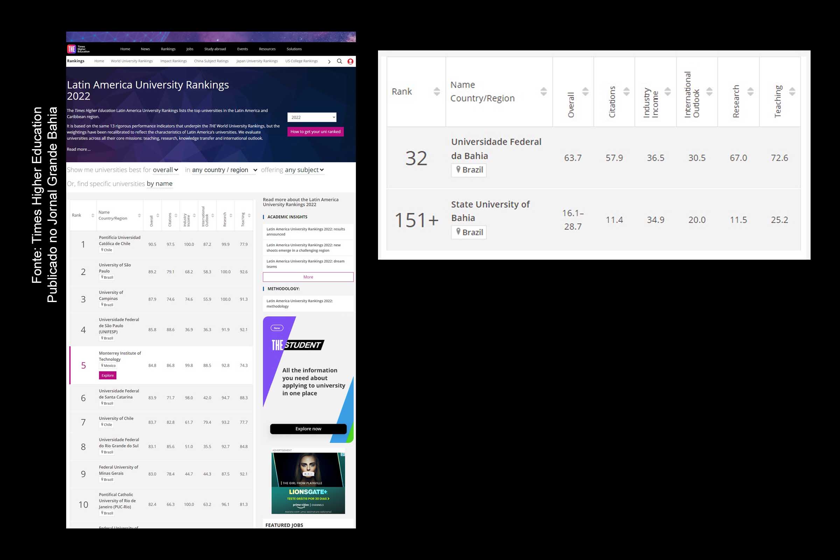840x560 pixels.
Task: Go to Impact Rankings tab
Action: (173, 61)
